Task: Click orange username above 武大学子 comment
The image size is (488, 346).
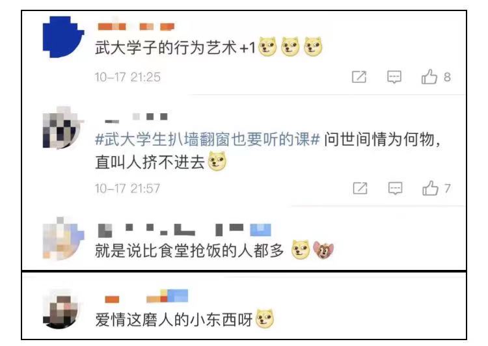Action: pos(136,27)
